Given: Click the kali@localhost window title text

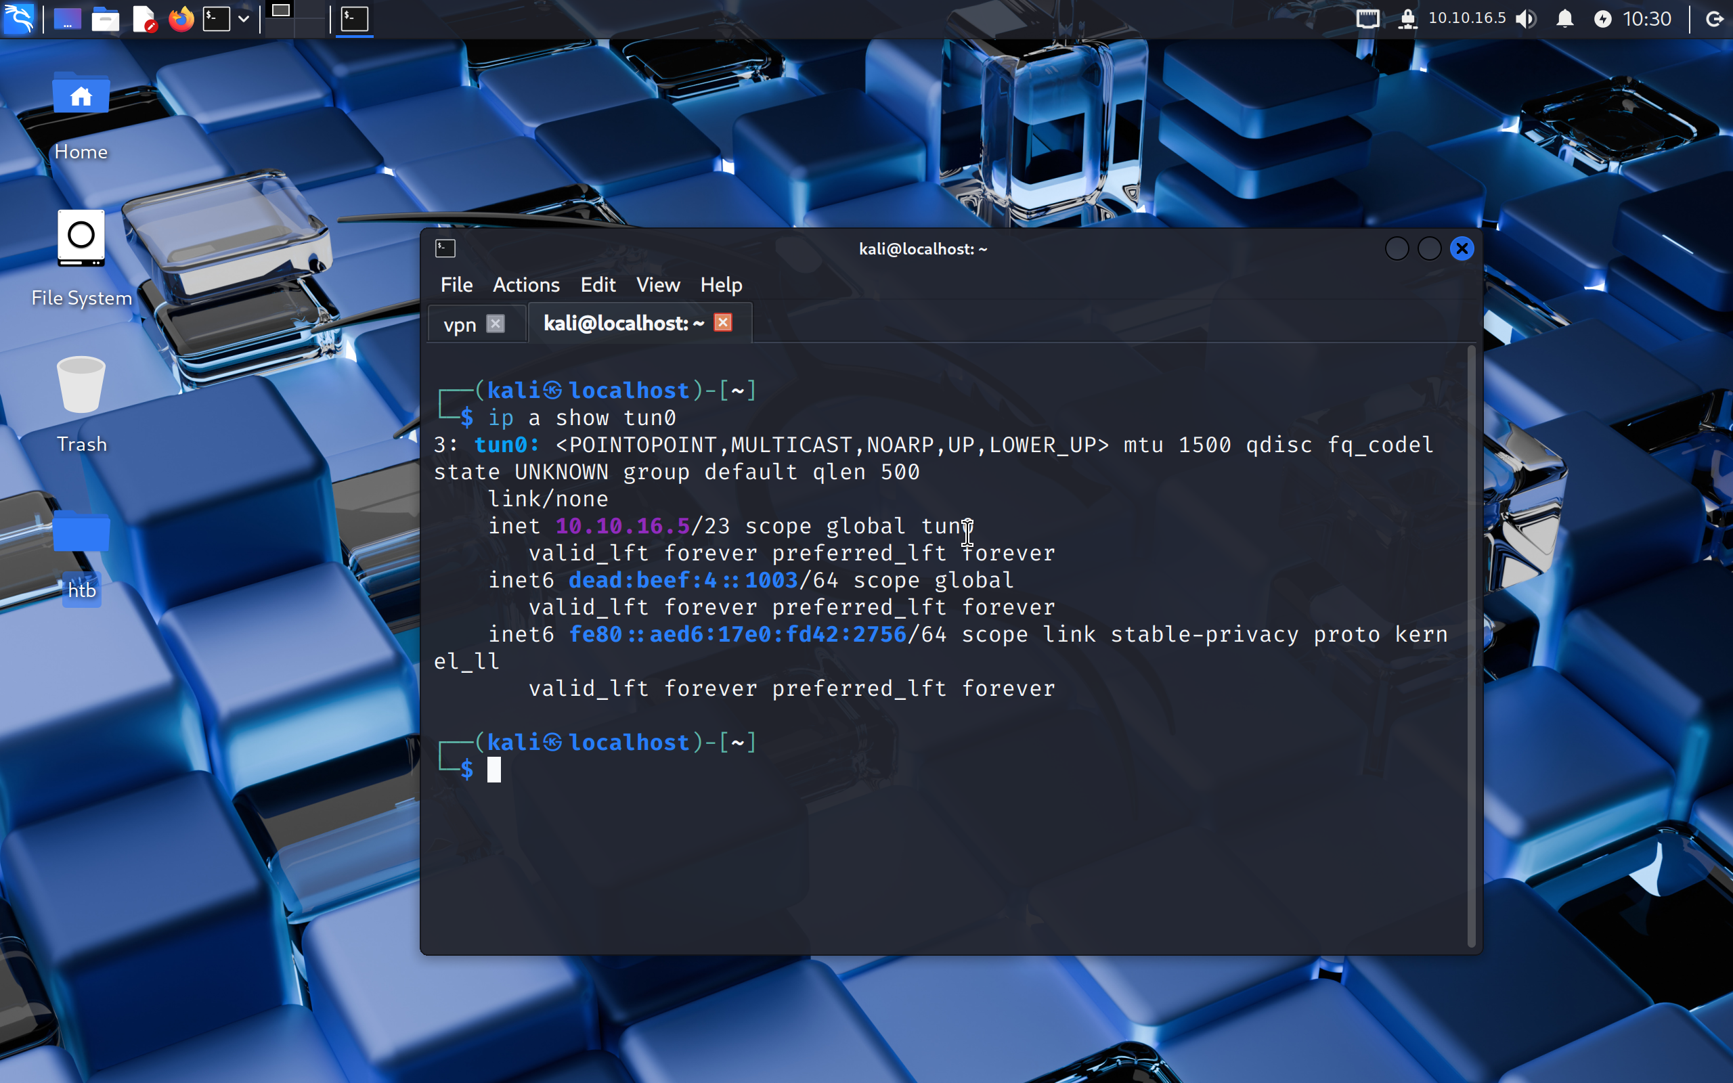Looking at the screenshot, I should click(923, 248).
